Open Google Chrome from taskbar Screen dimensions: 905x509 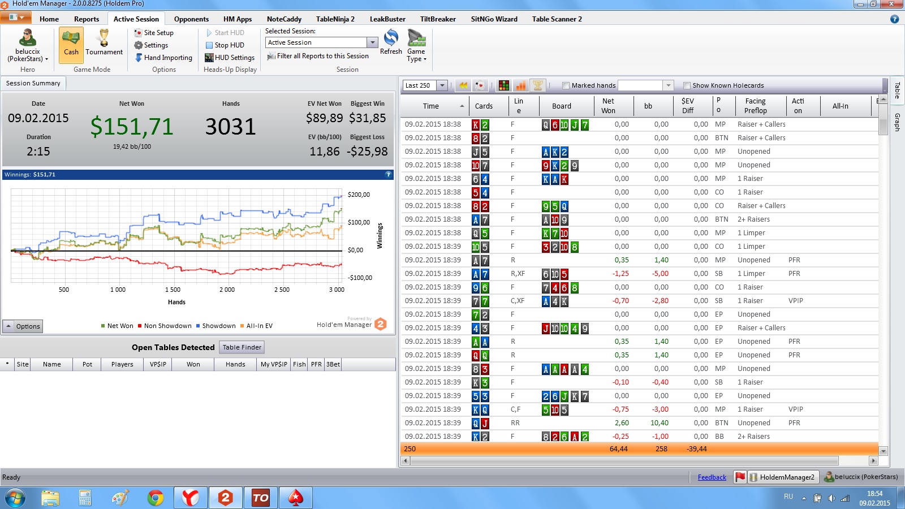click(x=155, y=498)
